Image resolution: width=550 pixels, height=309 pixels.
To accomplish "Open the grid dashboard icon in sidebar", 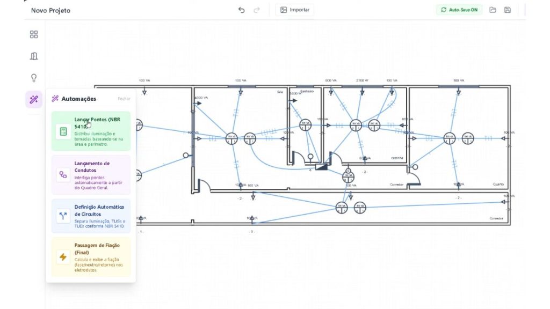I will pos(34,34).
